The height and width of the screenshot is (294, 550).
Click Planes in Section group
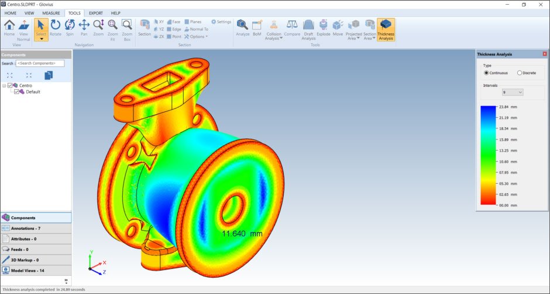click(193, 22)
